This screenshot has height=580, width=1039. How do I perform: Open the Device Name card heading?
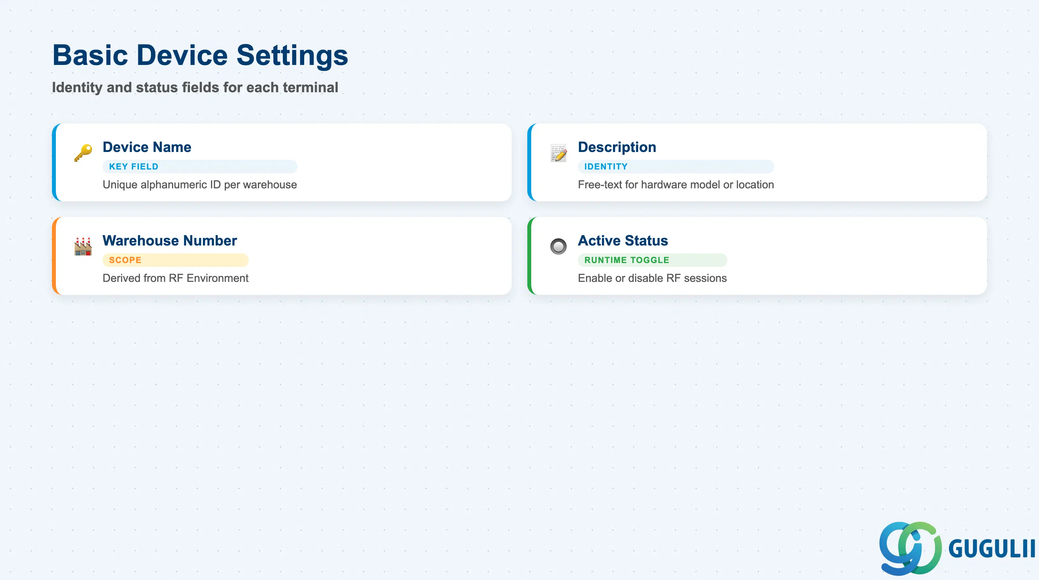point(147,147)
